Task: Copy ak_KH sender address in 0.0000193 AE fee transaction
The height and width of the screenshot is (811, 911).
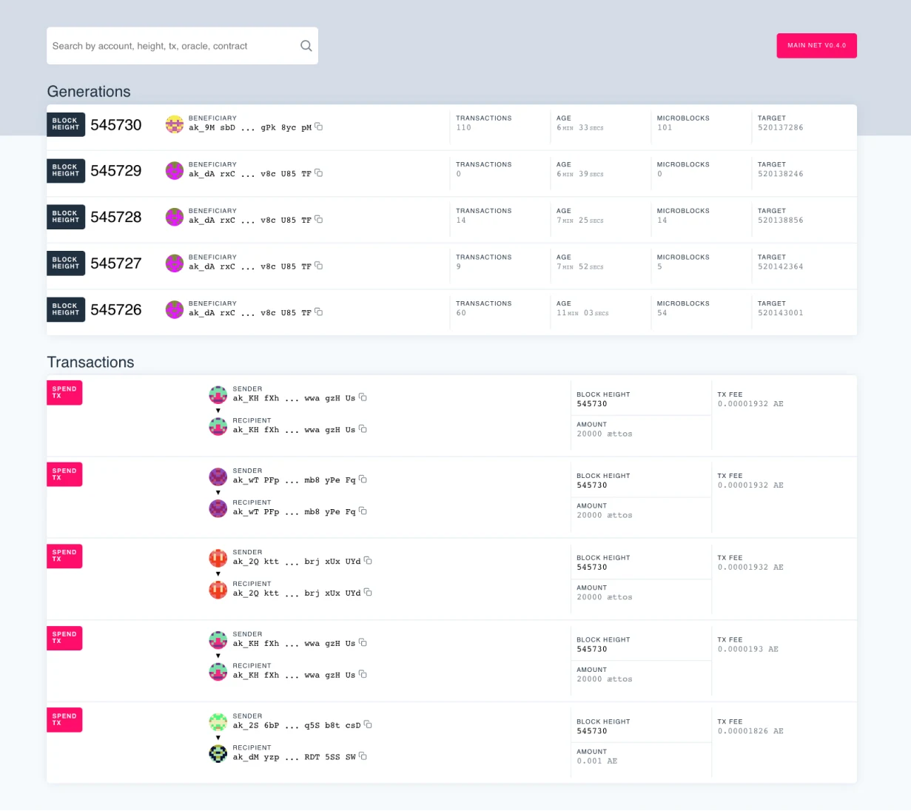Action: point(363,643)
